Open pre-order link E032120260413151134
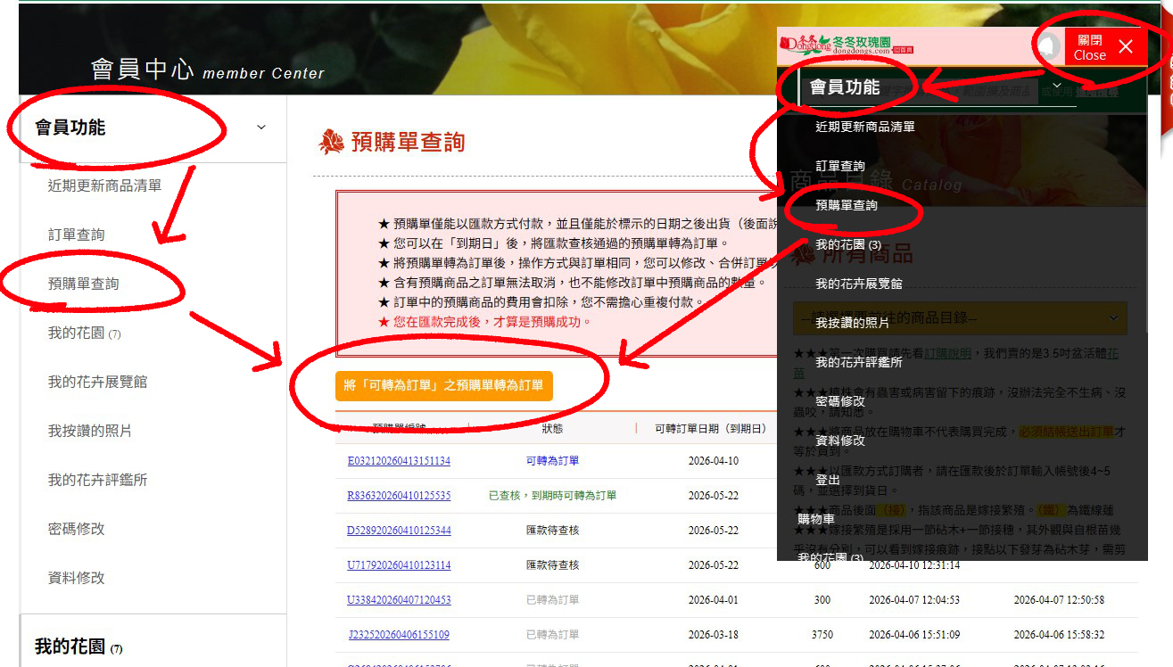The height and width of the screenshot is (667, 1173). [399, 461]
